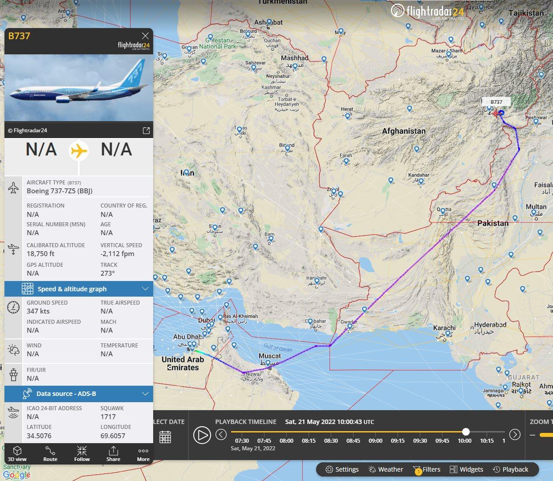This screenshot has height=481, width=553.
Task: Collapse the Speed & altitude graph section
Action: pyautogui.click(x=145, y=289)
